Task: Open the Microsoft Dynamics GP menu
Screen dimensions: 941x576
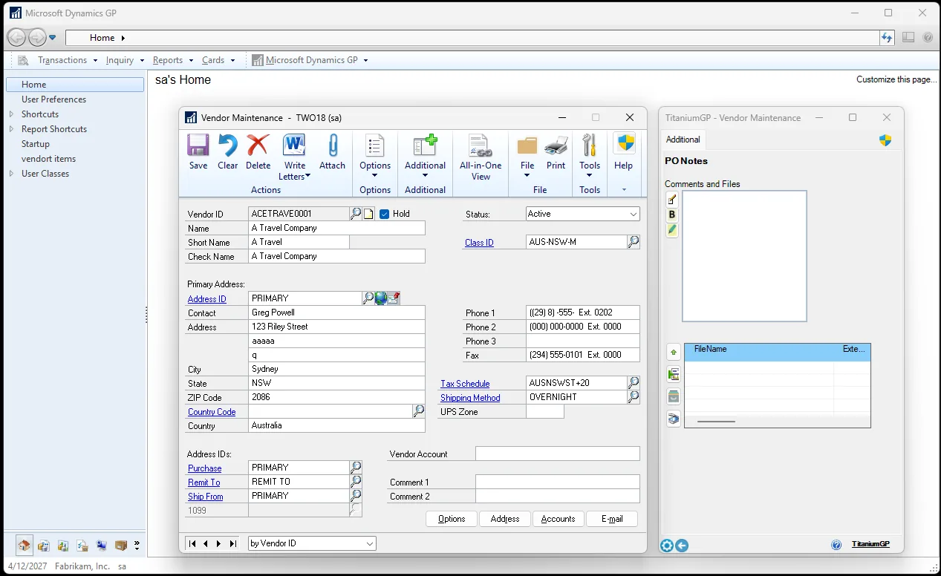Action: tap(312, 60)
